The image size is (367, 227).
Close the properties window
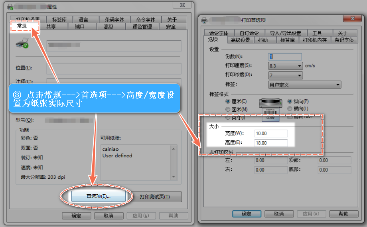tap(183, 5)
